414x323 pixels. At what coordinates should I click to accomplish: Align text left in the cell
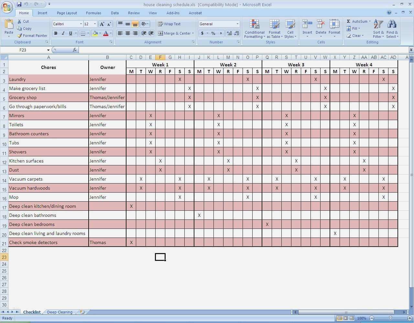[x=120, y=33]
